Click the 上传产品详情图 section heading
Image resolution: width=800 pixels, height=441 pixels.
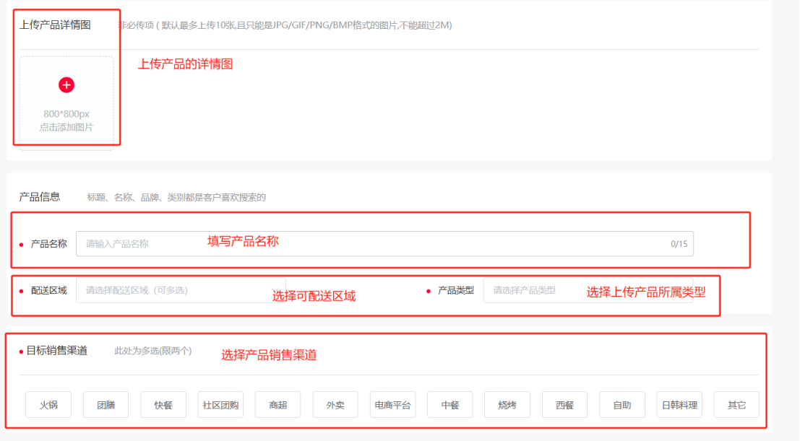[55, 25]
